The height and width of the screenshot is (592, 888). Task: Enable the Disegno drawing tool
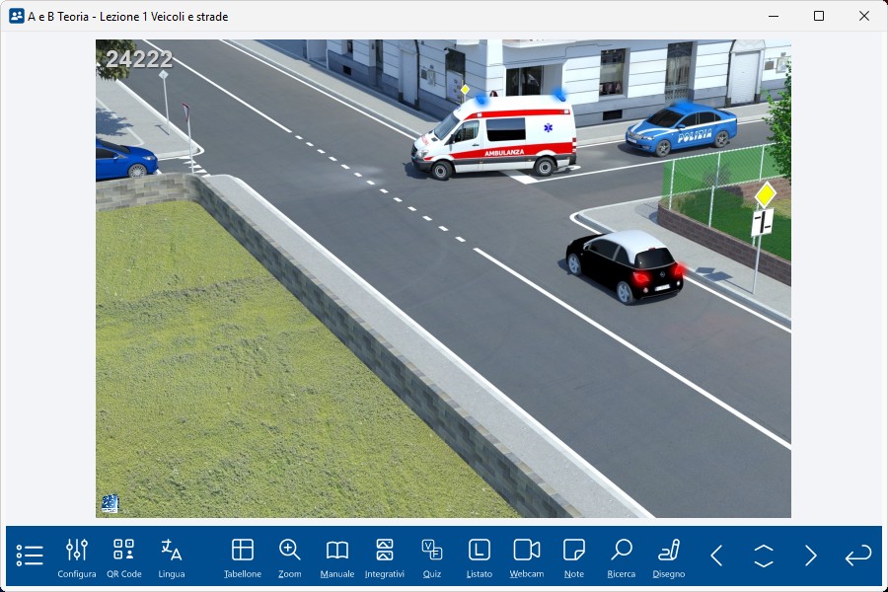coord(669,556)
